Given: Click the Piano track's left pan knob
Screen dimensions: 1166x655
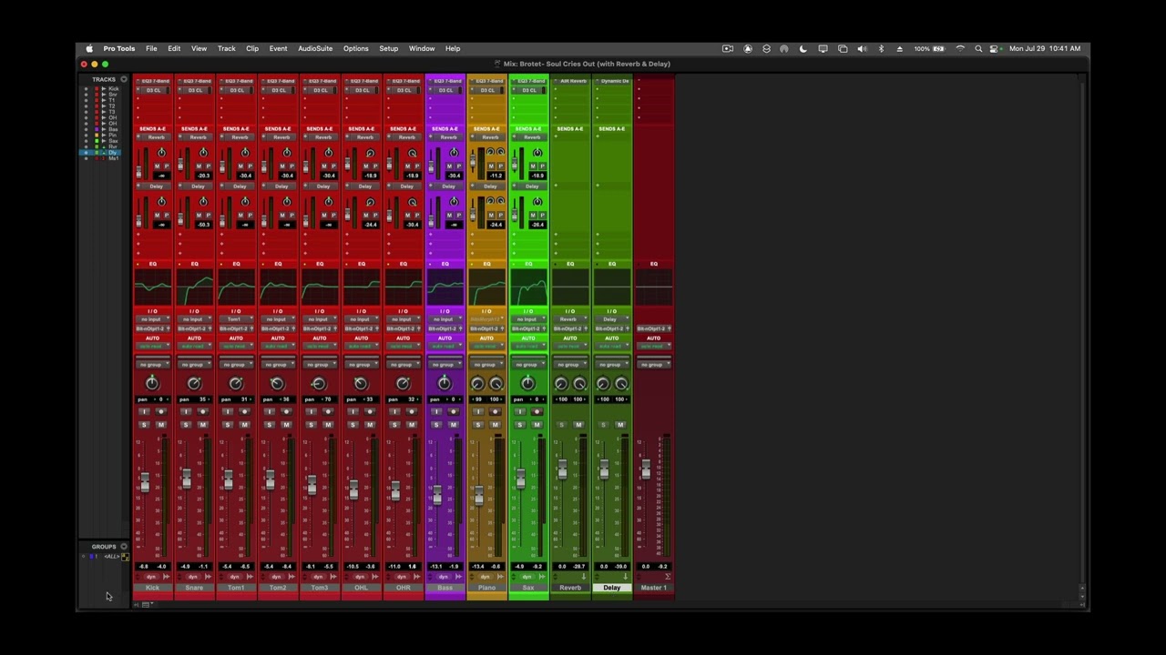Looking at the screenshot, I should coord(477,384).
